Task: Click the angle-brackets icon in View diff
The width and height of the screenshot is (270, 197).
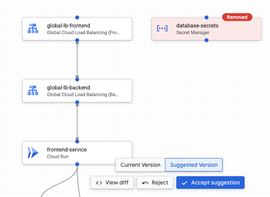Action: point(99,183)
